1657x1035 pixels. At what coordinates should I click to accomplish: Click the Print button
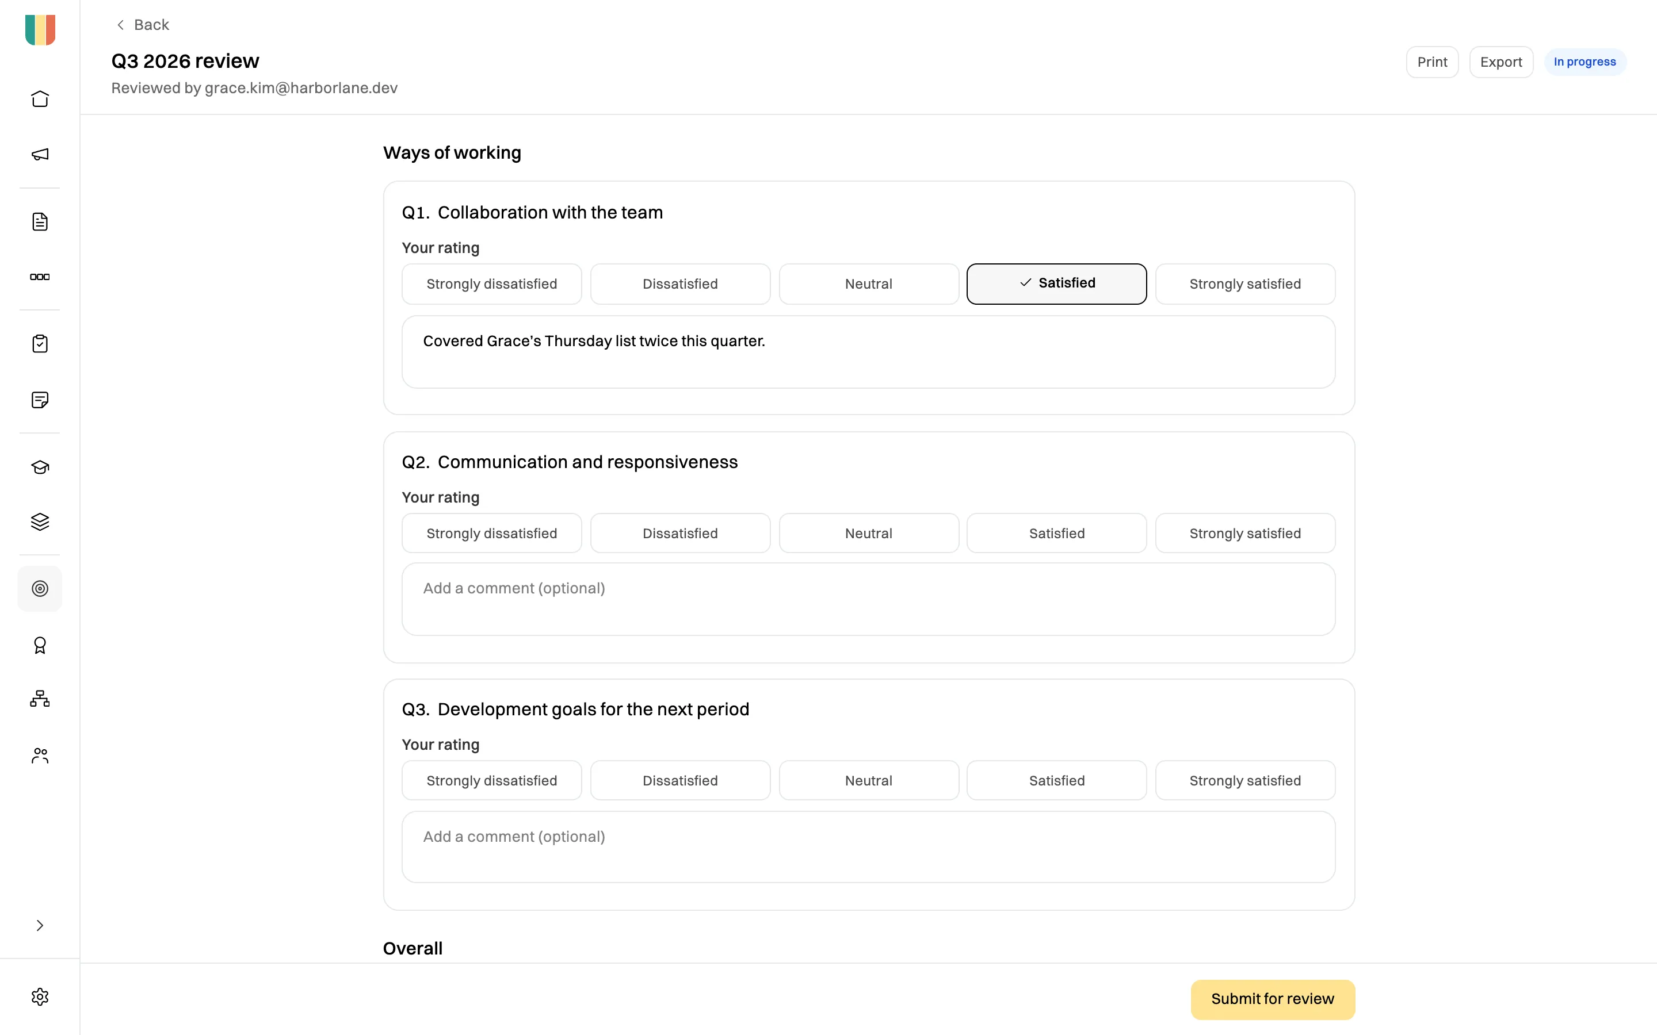pyautogui.click(x=1431, y=62)
